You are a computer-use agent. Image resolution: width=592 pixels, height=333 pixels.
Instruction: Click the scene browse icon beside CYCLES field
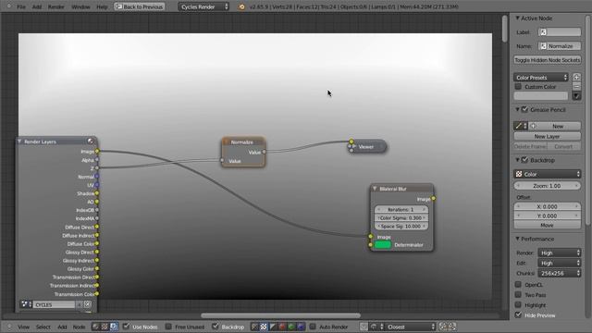point(27,304)
